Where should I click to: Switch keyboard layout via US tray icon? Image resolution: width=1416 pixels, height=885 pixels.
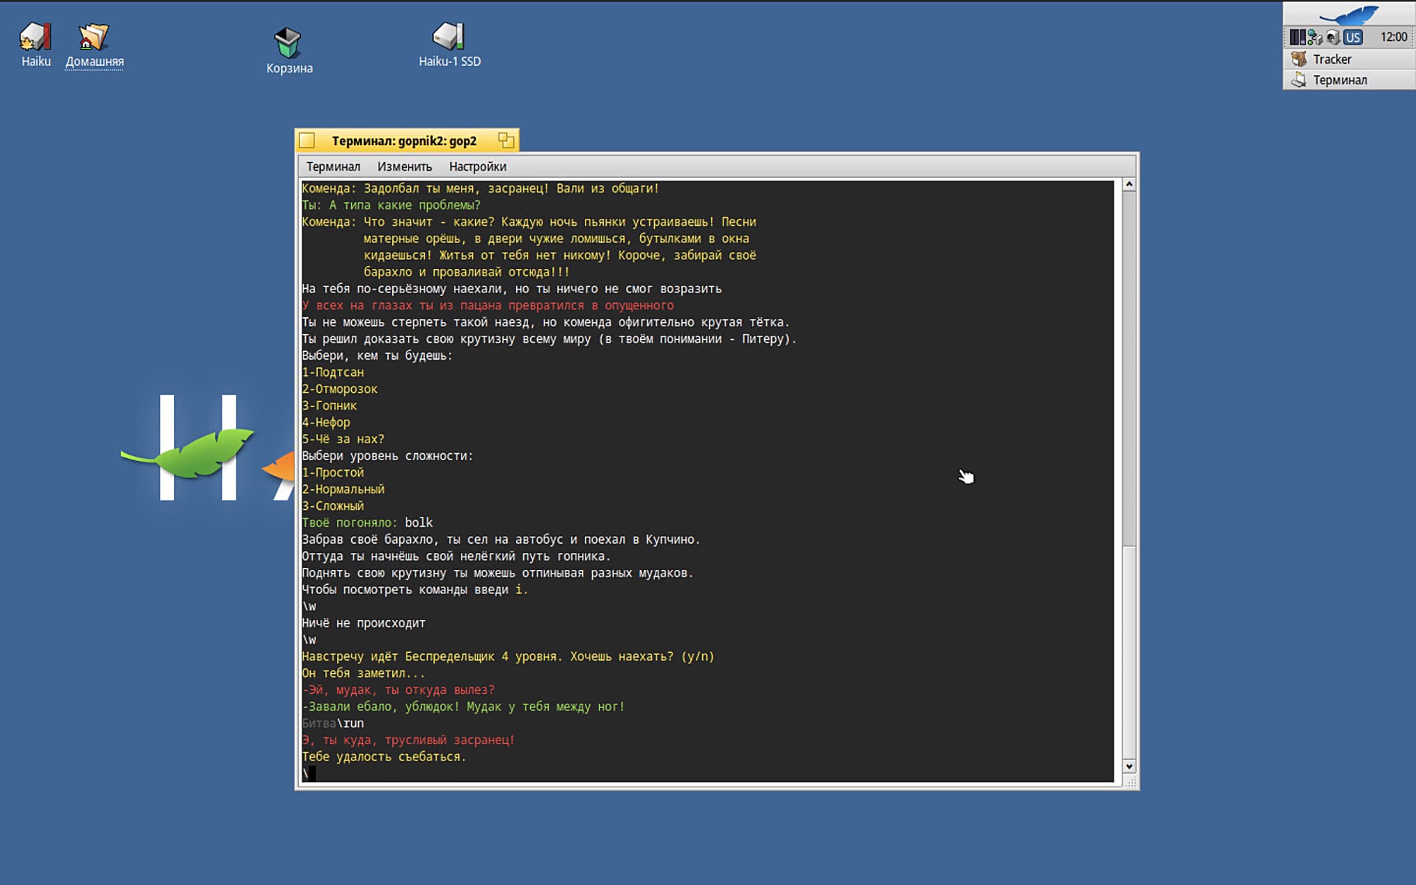click(x=1353, y=37)
